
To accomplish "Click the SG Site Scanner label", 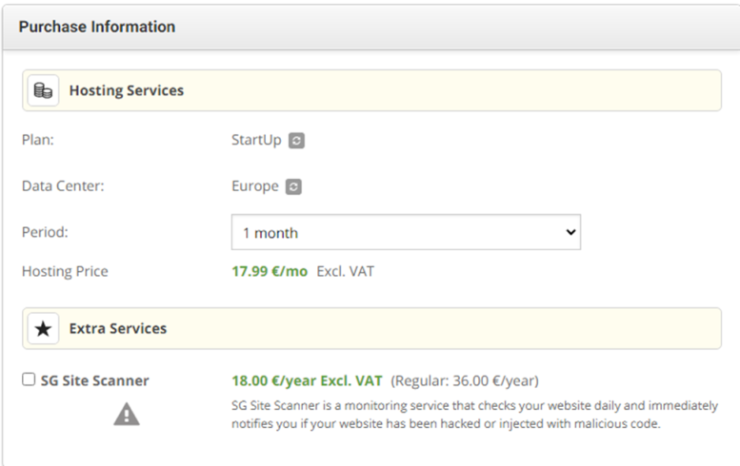I will [x=95, y=380].
